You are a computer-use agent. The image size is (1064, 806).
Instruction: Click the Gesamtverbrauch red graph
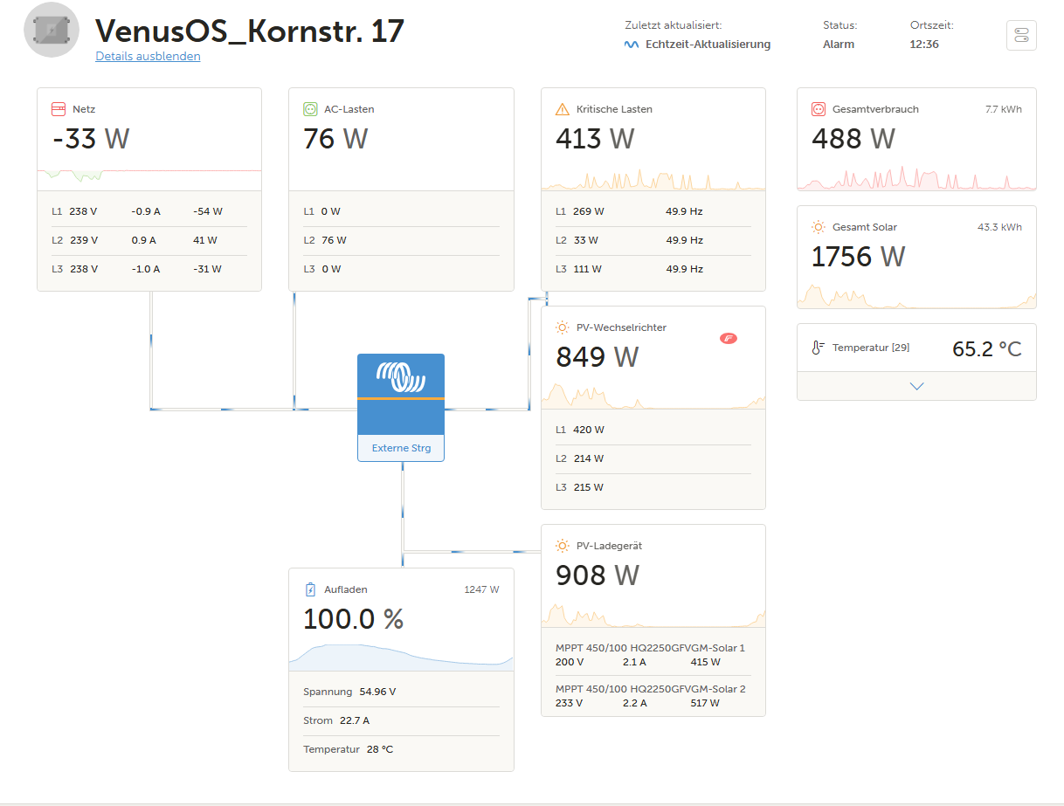[916, 177]
